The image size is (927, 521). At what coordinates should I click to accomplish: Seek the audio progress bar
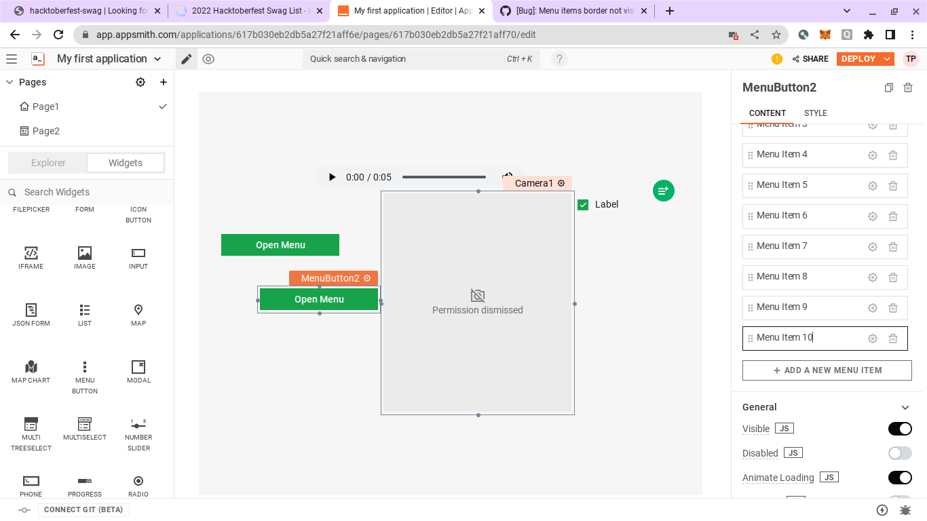[x=444, y=177]
